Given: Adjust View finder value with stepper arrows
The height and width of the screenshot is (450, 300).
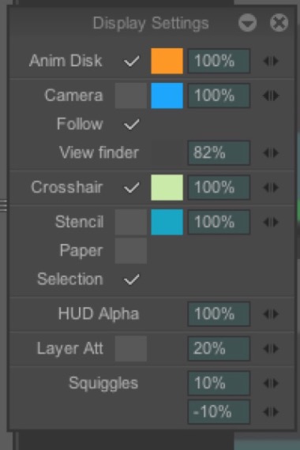Looking at the screenshot, I should click(x=271, y=152).
